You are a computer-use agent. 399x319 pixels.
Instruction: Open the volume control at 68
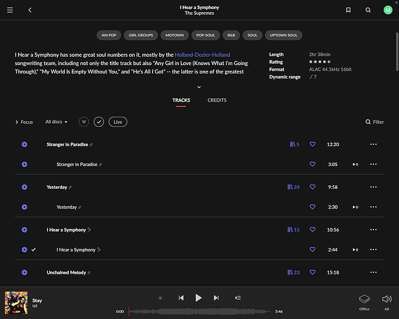[387, 302]
